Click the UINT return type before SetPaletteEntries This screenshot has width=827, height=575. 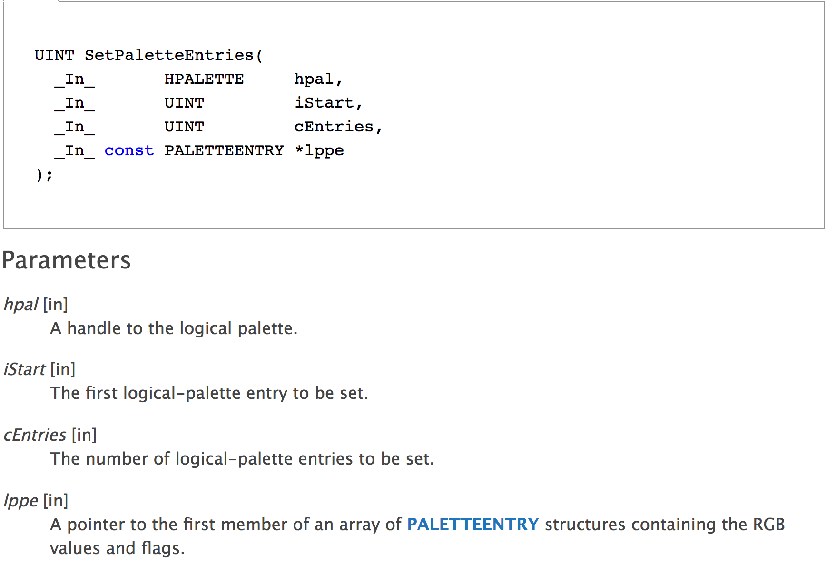tap(54, 55)
